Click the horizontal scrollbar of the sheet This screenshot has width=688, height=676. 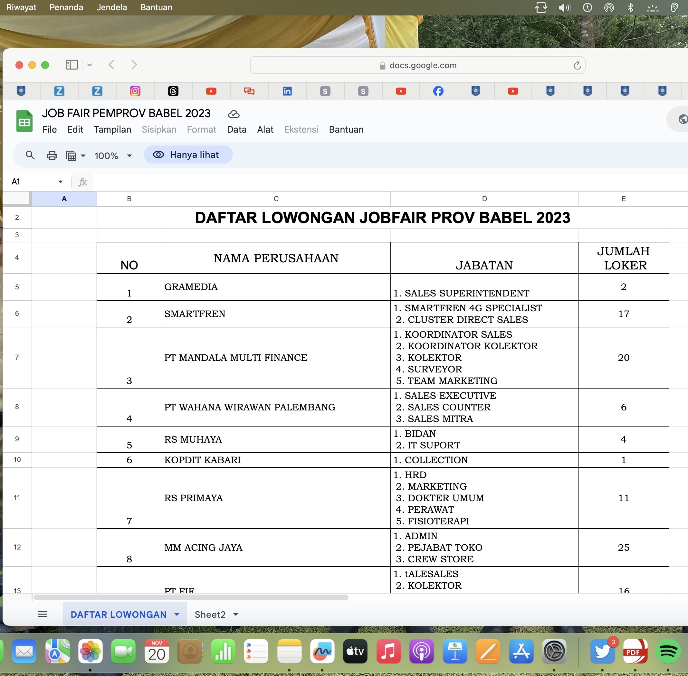[191, 597]
